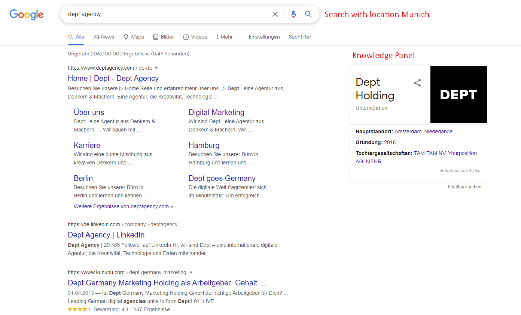The image size is (521, 315).
Task: Start voice search with microphone icon
Action: pos(293,14)
